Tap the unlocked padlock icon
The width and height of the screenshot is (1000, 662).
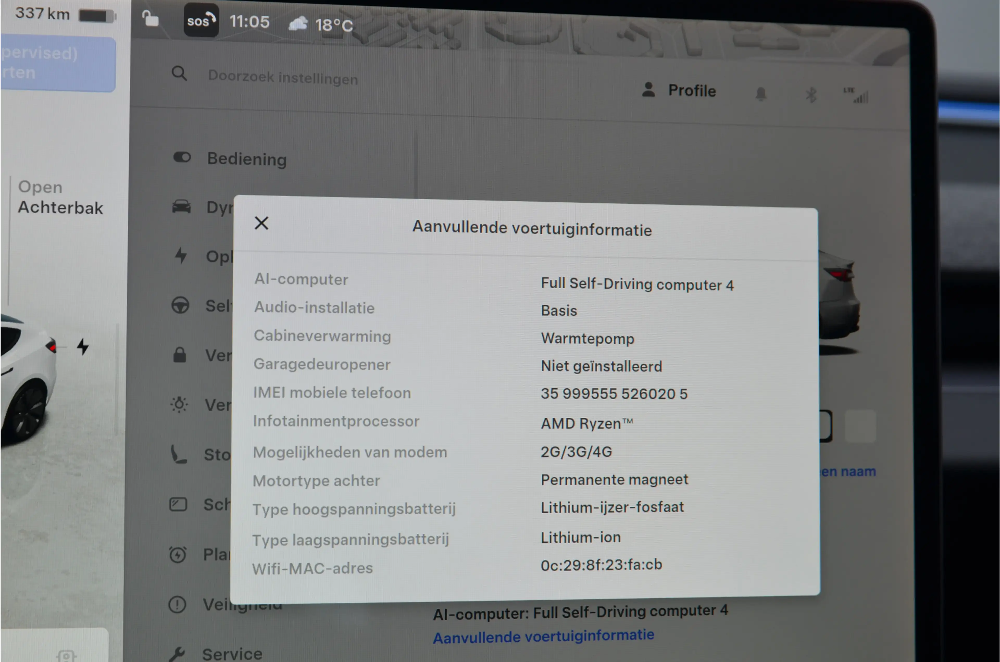coord(150,18)
